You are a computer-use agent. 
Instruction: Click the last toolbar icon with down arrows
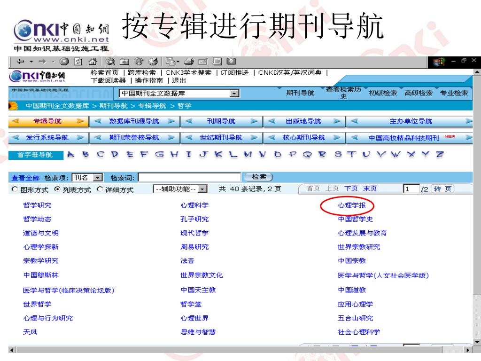(231, 62)
